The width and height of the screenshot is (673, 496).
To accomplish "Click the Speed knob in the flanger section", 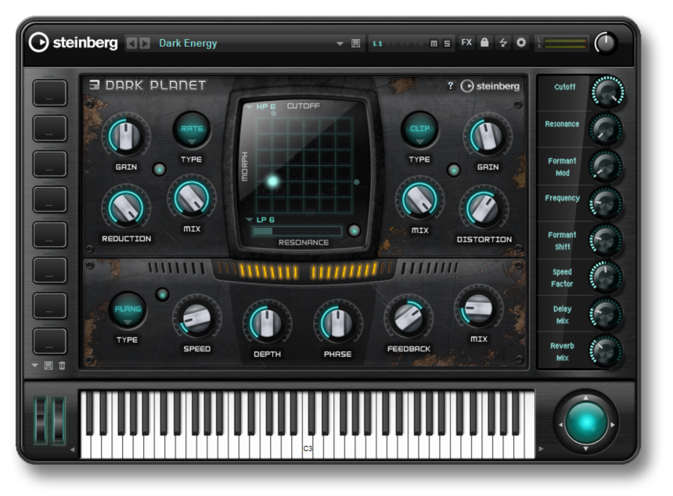I will coord(197,318).
